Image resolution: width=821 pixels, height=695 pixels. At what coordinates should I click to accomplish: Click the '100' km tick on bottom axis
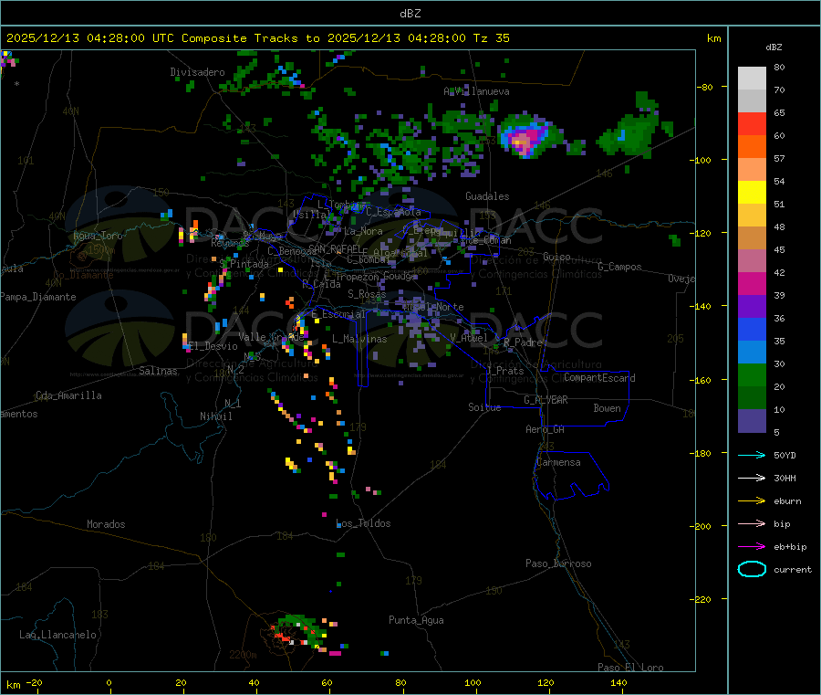473,682
